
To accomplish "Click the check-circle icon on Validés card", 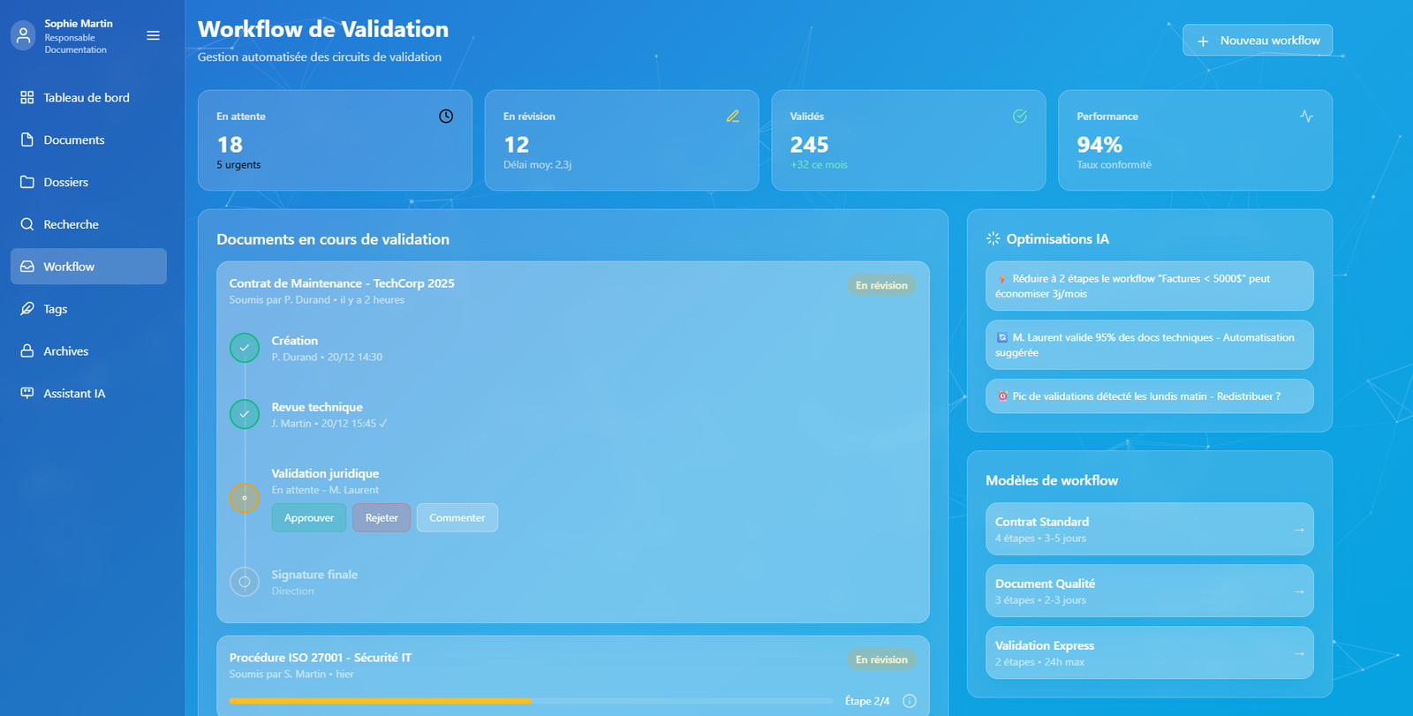I will click(x=1019, y=117).
